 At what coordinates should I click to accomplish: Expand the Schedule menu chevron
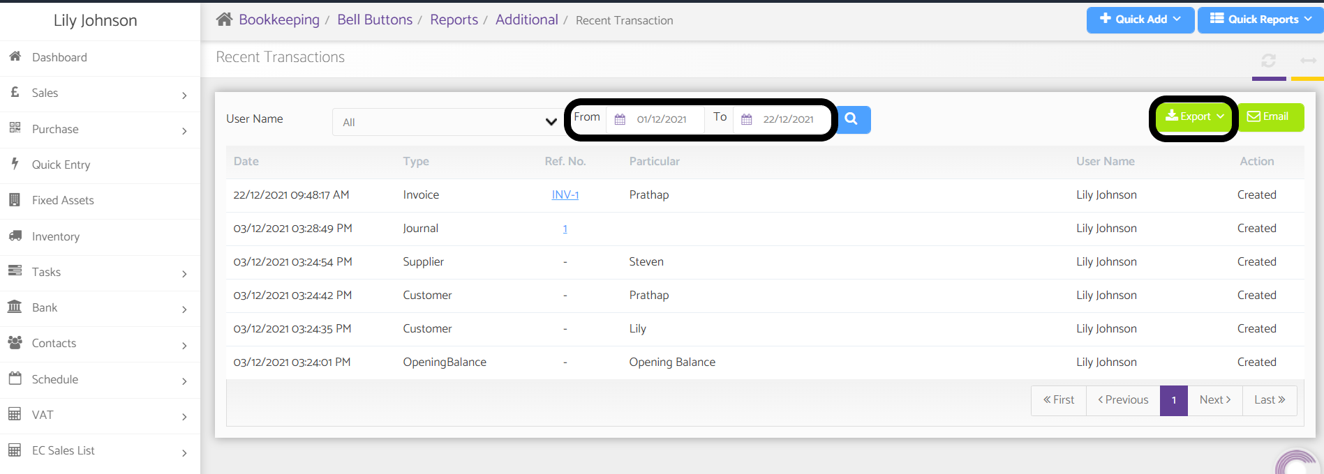point(184,381)
